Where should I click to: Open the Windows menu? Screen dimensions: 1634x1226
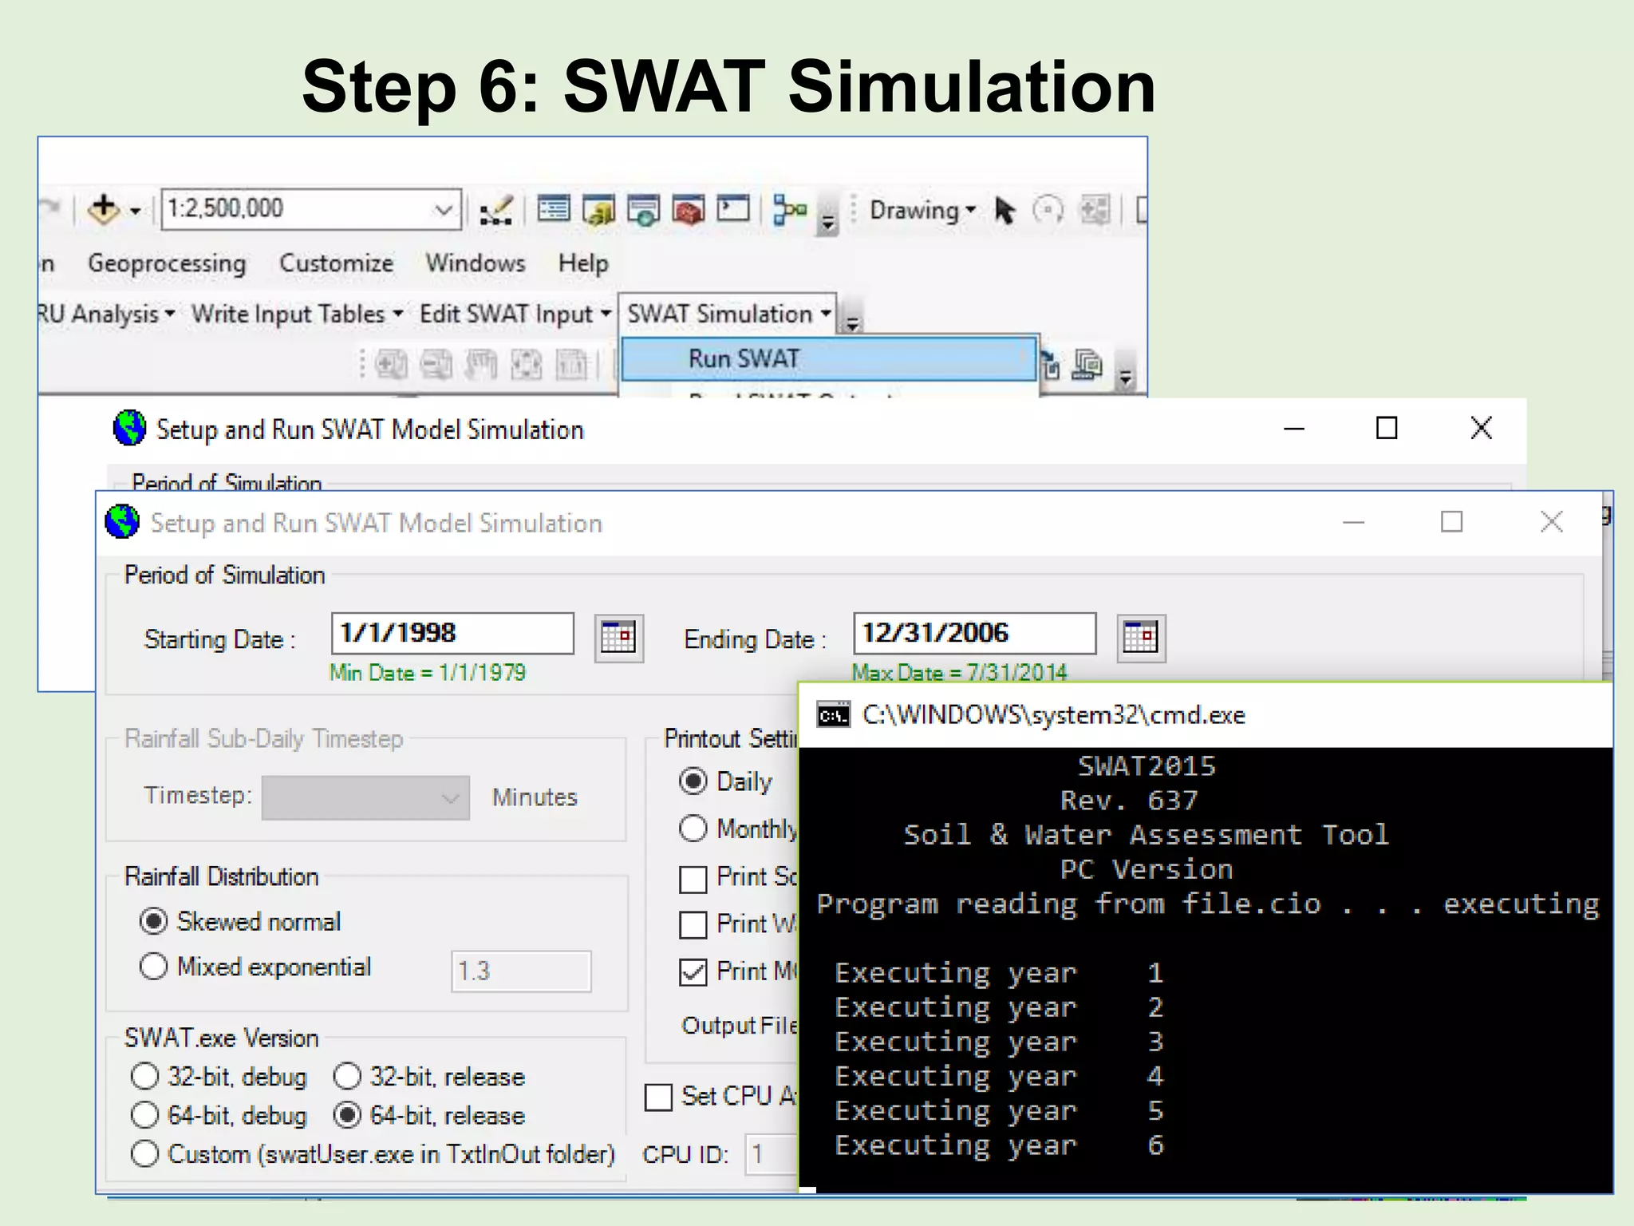coord(475,263)
